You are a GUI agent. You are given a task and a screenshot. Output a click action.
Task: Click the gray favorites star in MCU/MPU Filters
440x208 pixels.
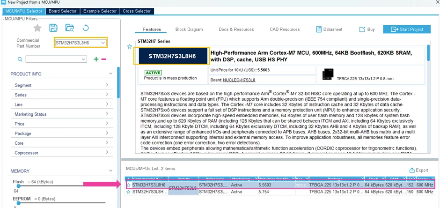37,28
